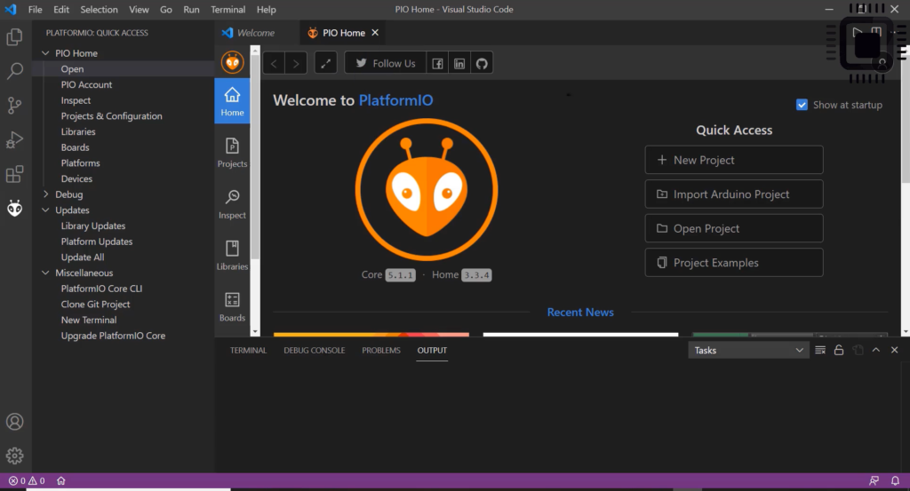Viewport: 910px width, 491px height.
Task: Open the Tasks output channel dropdown
Action: (x=748, y=350)
